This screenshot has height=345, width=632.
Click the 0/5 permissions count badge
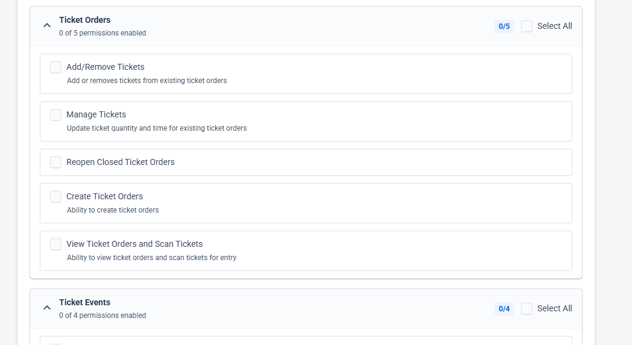click(504, 26)
